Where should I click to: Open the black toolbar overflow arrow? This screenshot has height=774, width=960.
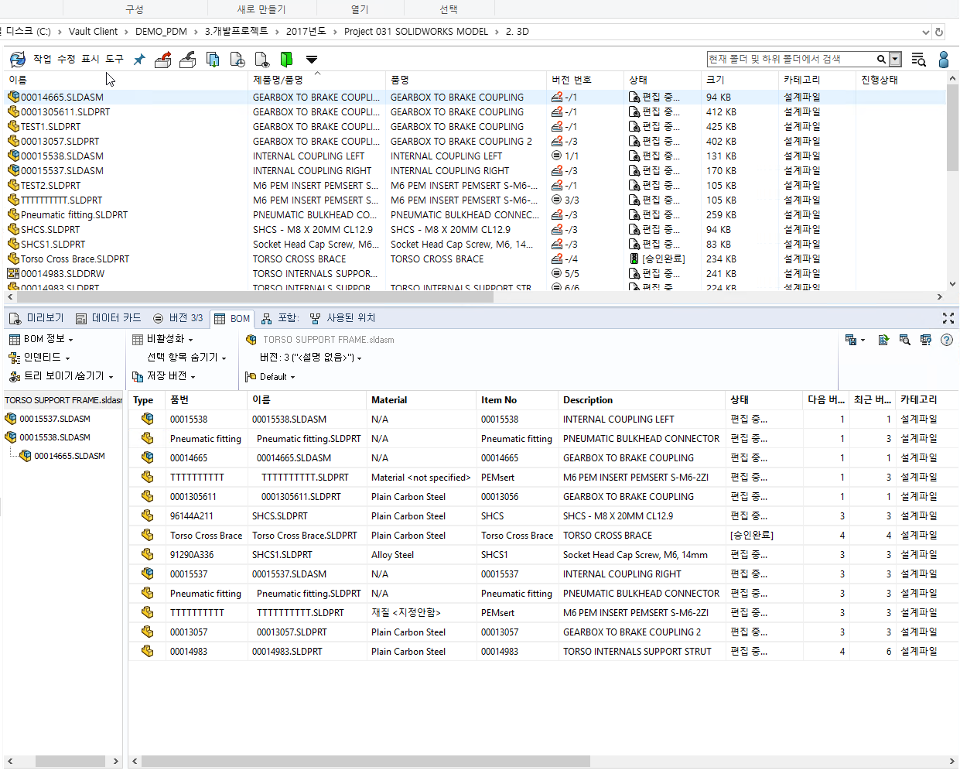tap(312, 60)
